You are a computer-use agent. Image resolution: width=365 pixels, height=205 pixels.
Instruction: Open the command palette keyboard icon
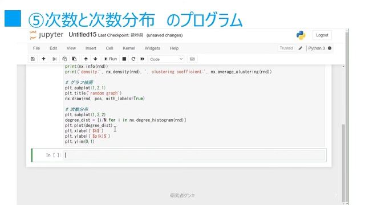pos(192,59)
